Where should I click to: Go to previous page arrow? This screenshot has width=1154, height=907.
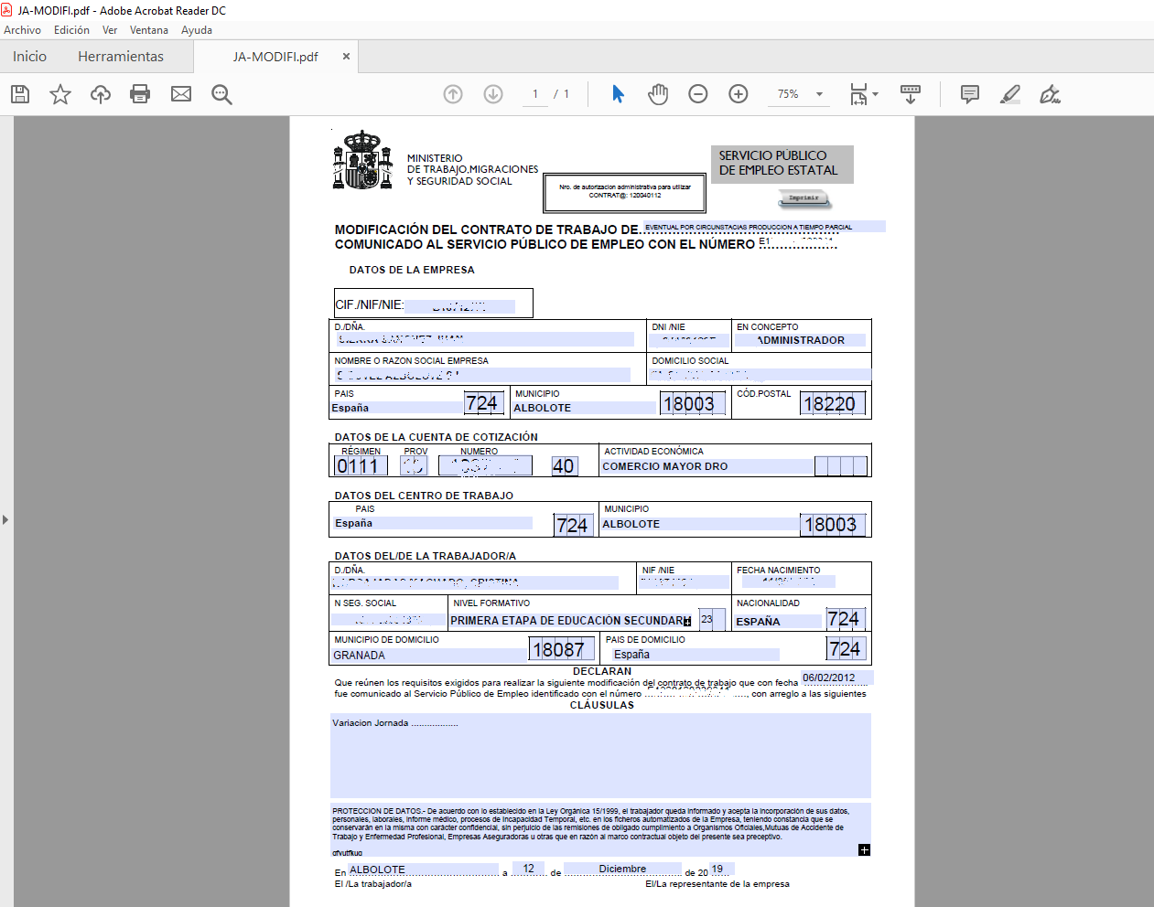[x=453, y=94]
